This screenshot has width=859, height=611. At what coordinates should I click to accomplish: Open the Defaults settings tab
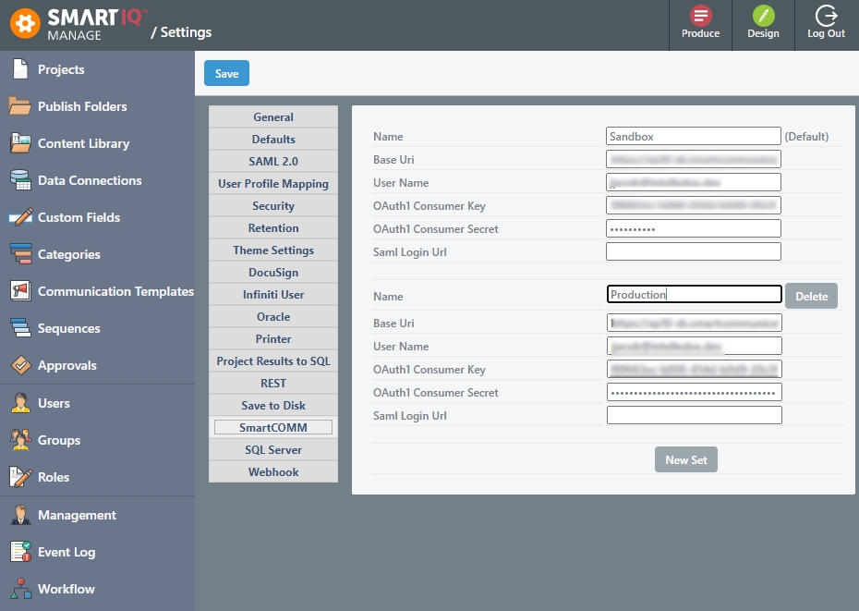pos(273,140)
